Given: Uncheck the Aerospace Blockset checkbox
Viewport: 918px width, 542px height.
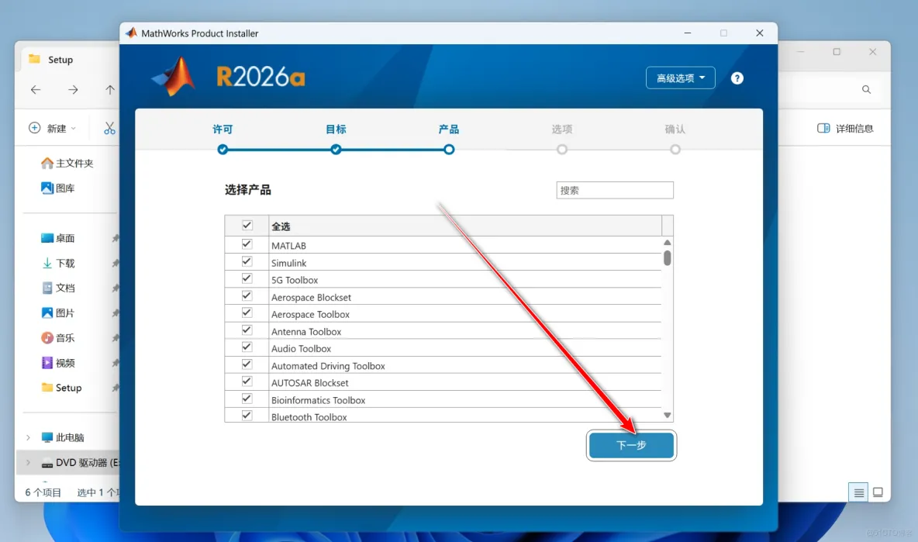Looking at the screenshot, I should [247, 295].
